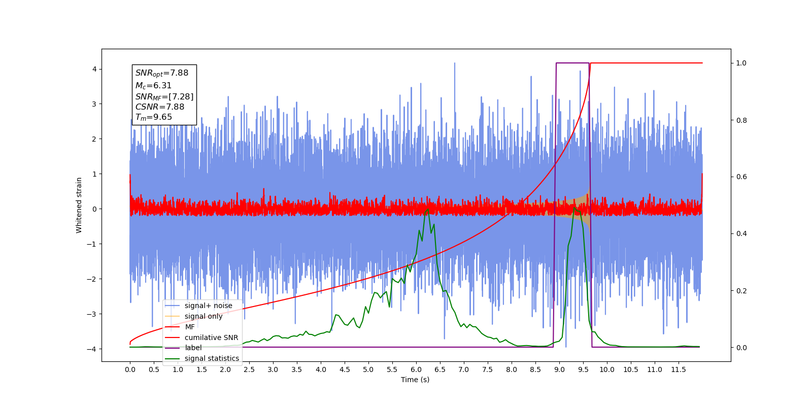The image size is (812, 406).
Task: Click the right axis tick label 0.6
Action: point(741,177)
